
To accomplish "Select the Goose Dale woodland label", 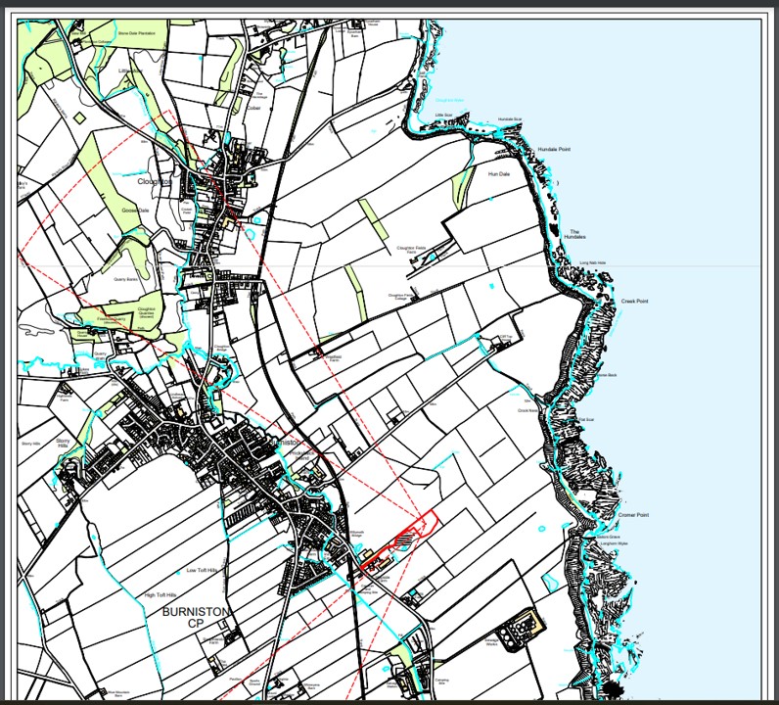I will click(x=135, y=210).
